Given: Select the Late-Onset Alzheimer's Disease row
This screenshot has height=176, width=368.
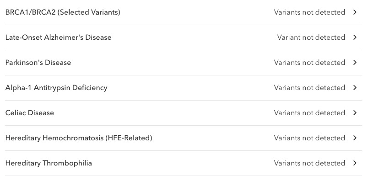Looking at the screenshot, I should [184, 37].
